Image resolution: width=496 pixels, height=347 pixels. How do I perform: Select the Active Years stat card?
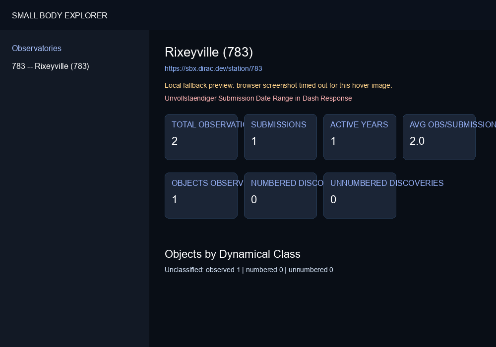(x=360, y=137)
